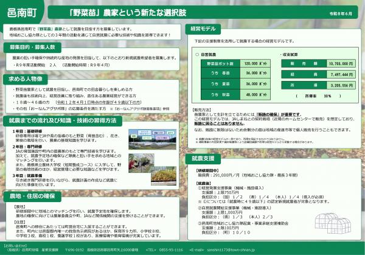Click the 【お問い合わせ】 footer label
This screenshot has height=255, width=365.
pyautogui.click(x=15, y=246)
